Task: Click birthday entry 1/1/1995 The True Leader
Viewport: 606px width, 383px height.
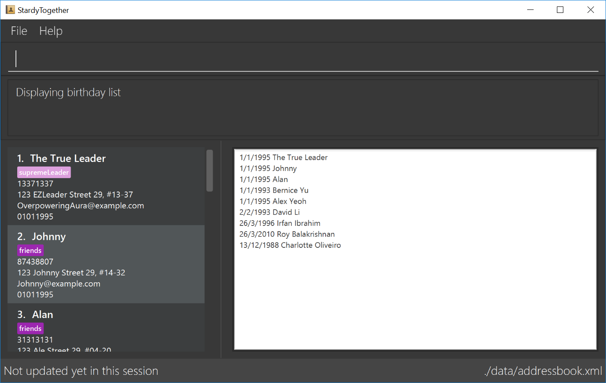Action: [283, 158]
